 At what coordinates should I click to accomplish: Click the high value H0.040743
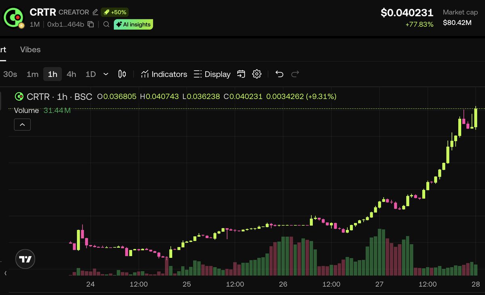pos(159,97)
